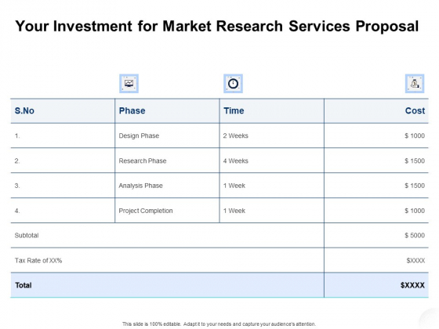Click the clock icon above Time

click(233, 83)
